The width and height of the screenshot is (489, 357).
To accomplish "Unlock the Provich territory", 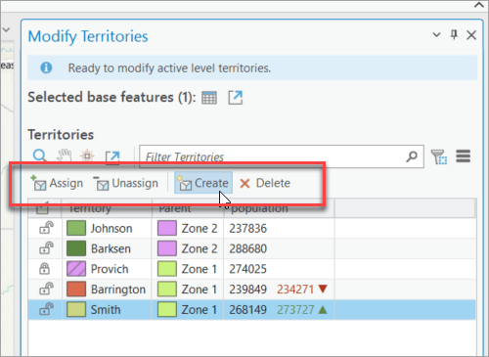I will 45,269.
